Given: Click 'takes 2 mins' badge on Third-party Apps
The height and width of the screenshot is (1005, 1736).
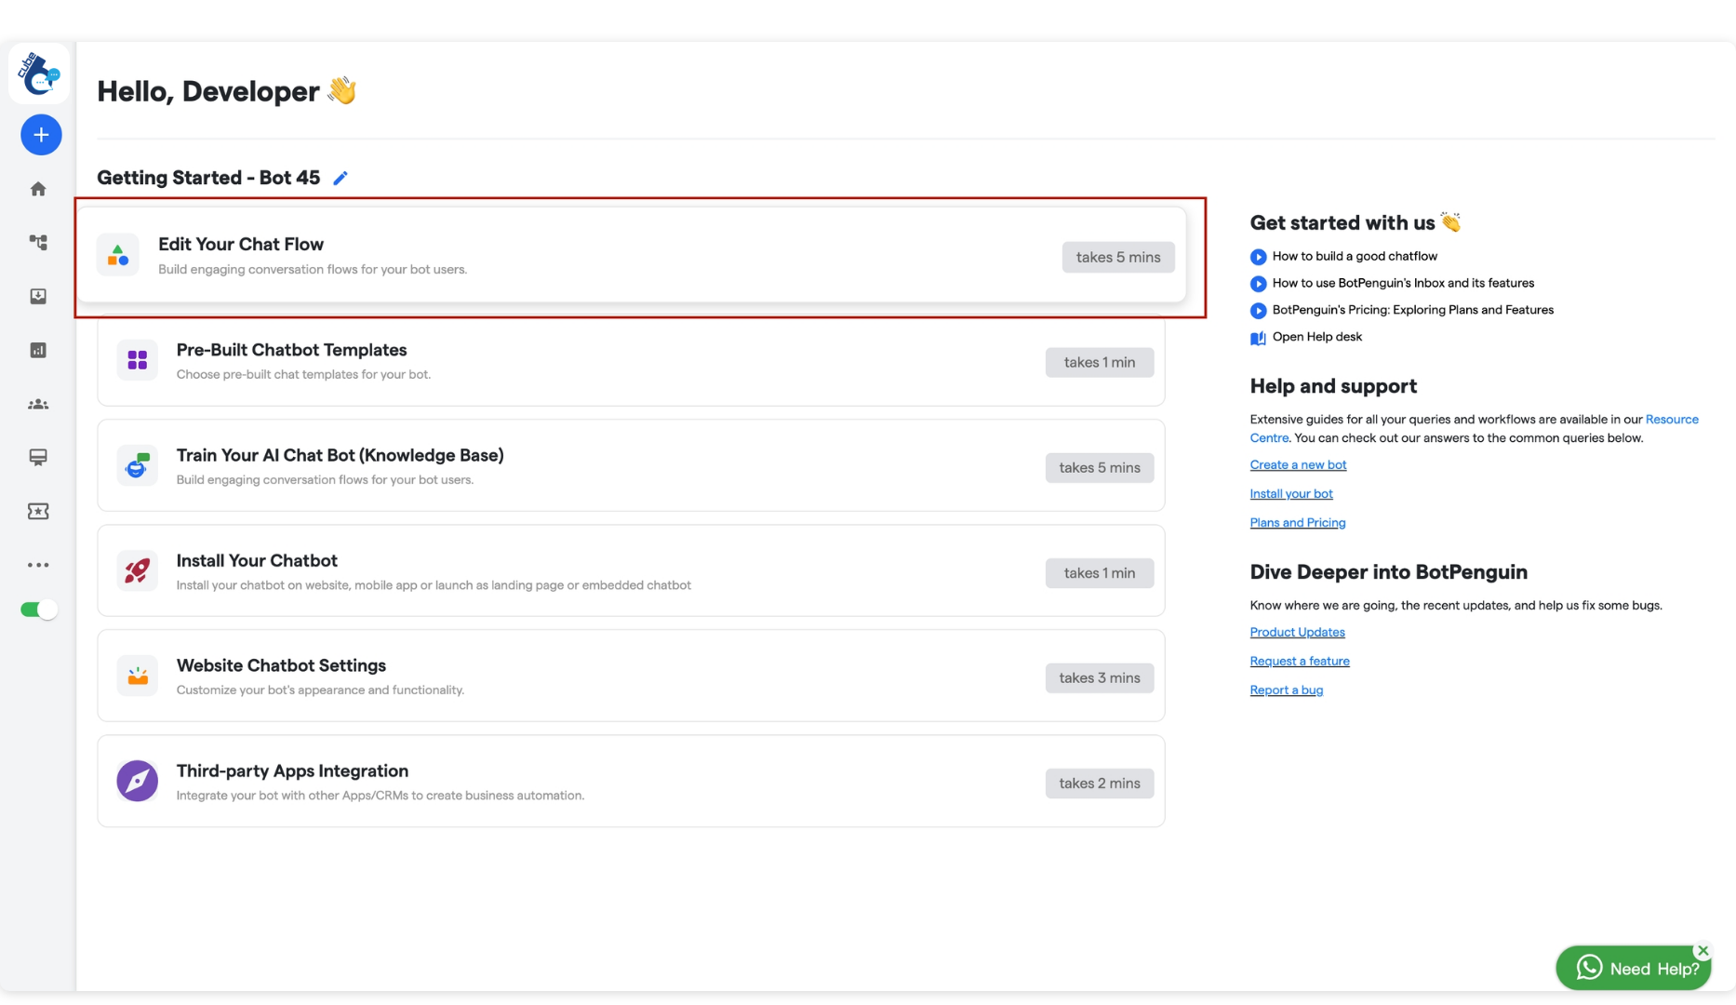Looking at the screenshot, I should point(1100,783).
